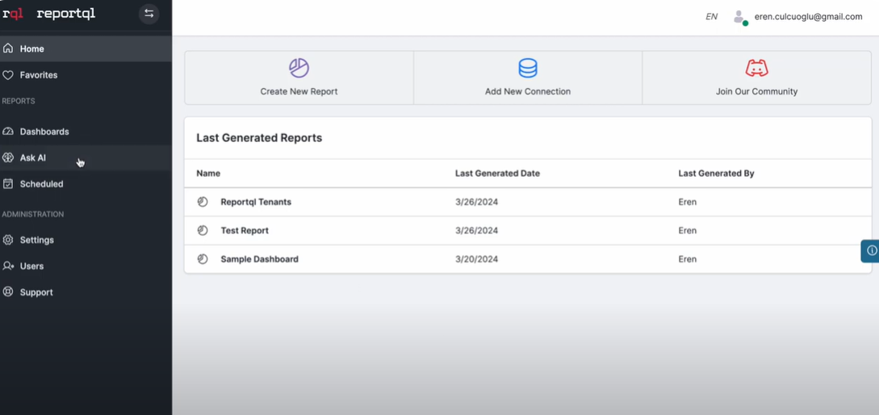The height and width of the screenshot is (415, 879).
Task: Go to the Users page
Action: [x=32, y=266]
